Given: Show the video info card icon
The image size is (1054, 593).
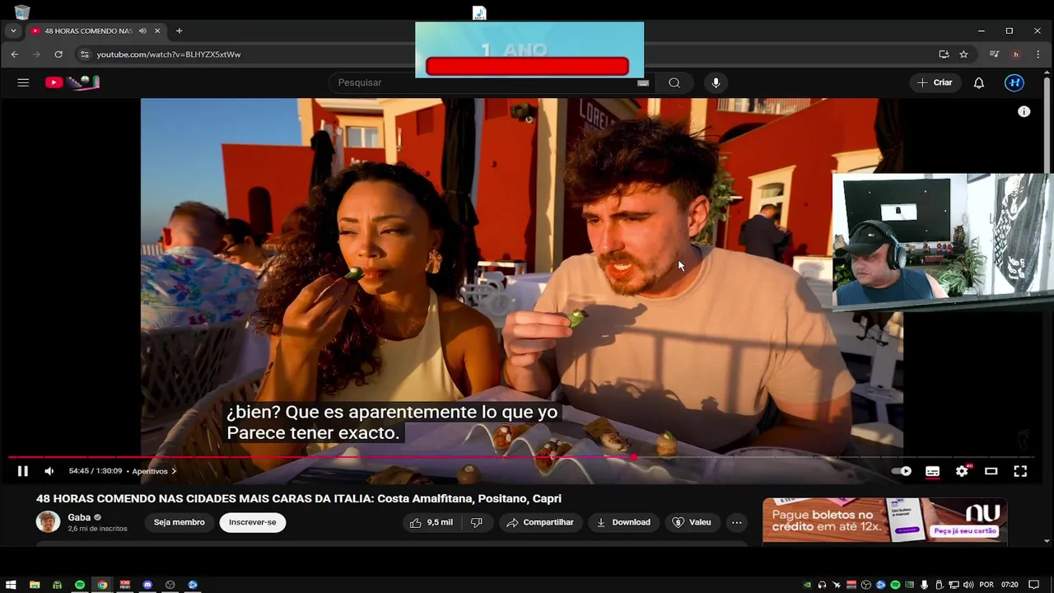Looking at the screenshot, I should 1024,111.
